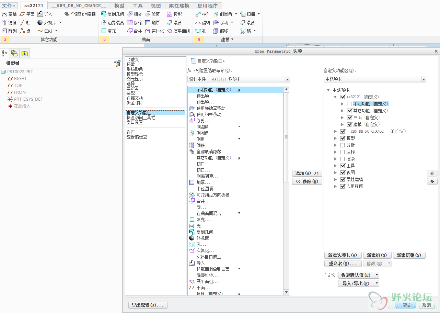Screen dimensions: 440x313
Task: Switch to the 模型 ribbon tab
Action: click(119, 5)
